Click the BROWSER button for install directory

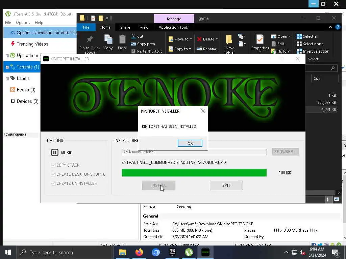pyautogui.click(x=285, y=152)
